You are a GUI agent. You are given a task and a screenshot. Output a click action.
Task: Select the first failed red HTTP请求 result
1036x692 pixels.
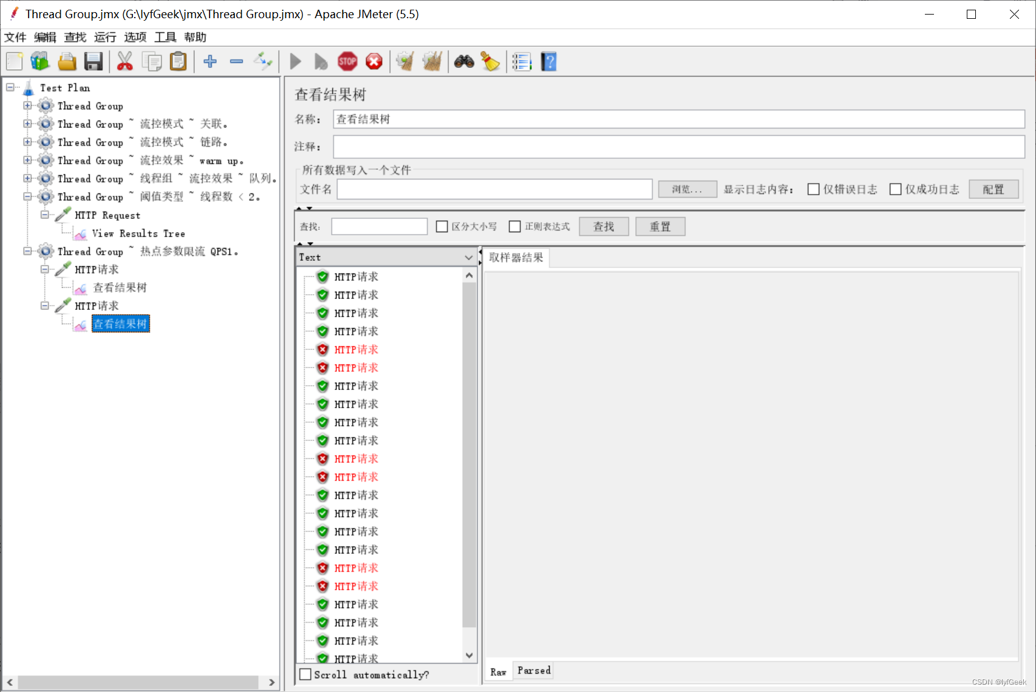[x=356, y=350]
